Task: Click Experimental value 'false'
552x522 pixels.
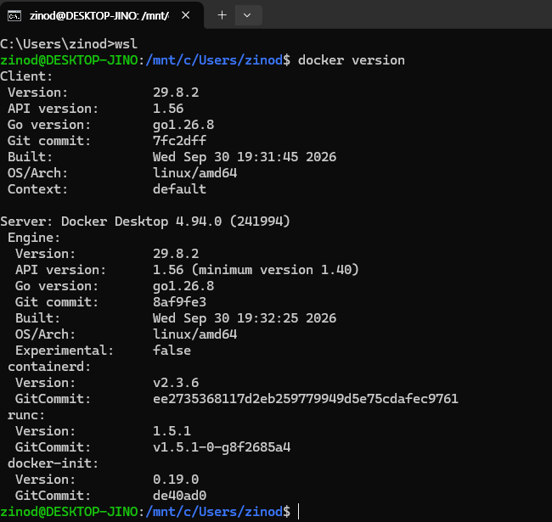Action: [x=172, y=351]
